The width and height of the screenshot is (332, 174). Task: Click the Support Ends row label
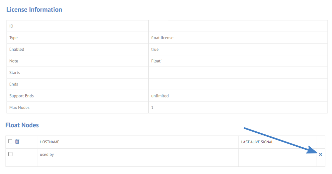click(22, 96)
